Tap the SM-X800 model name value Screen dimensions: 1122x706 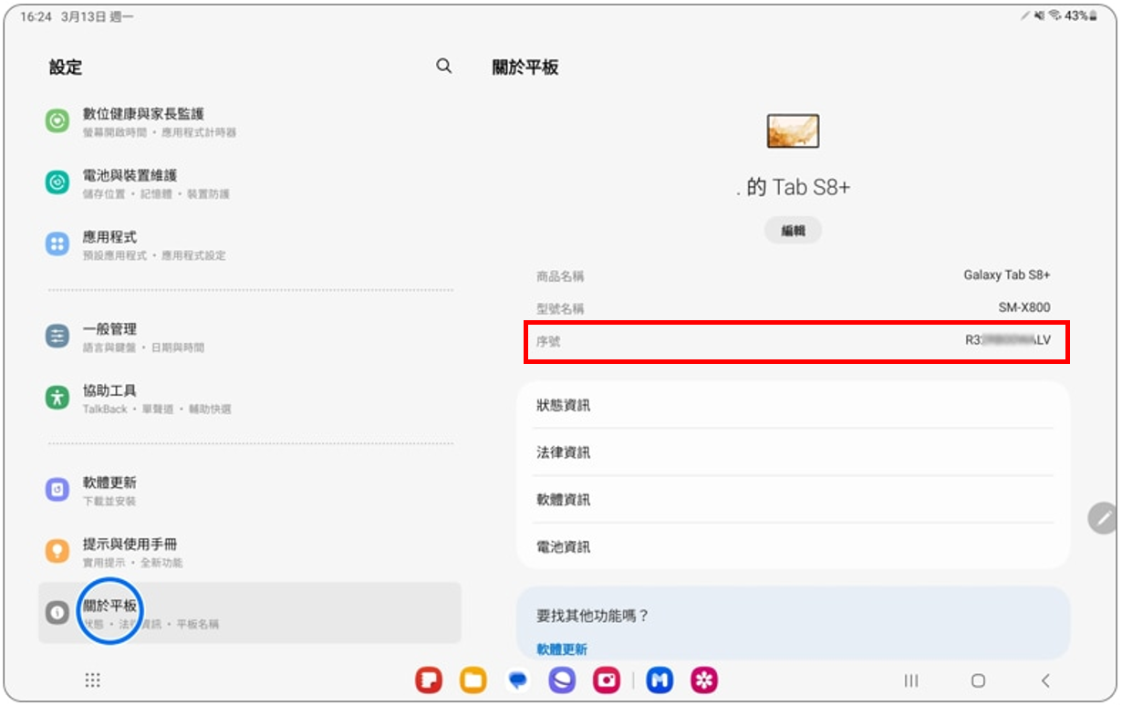tap(1024, 308)
